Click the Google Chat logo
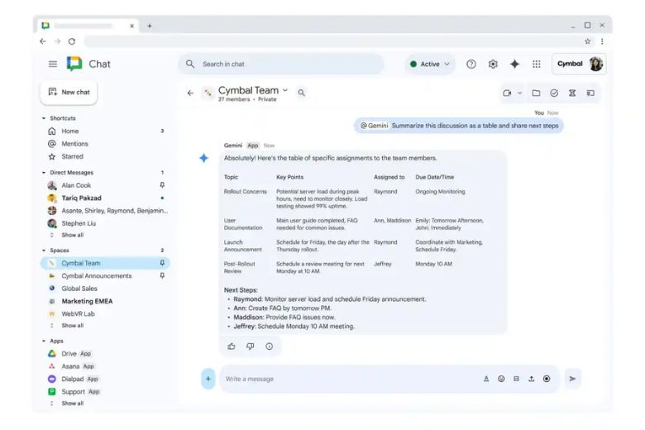 tap(74, 64)
